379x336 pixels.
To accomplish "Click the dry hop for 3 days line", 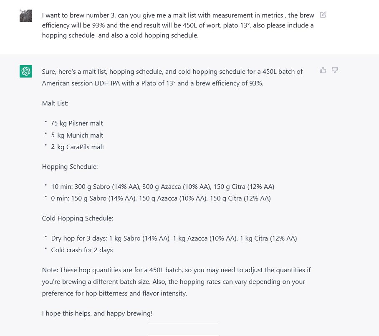I will click(174, 238).
